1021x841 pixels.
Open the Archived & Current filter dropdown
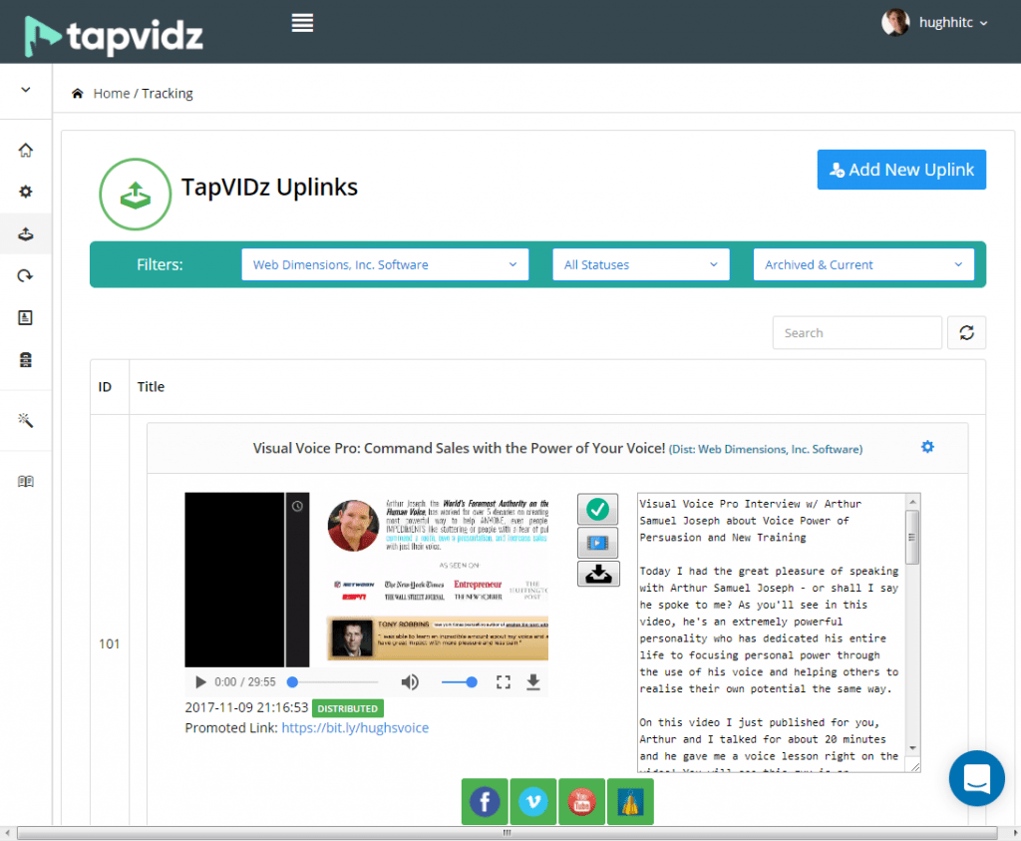click(x=863, y=264)
